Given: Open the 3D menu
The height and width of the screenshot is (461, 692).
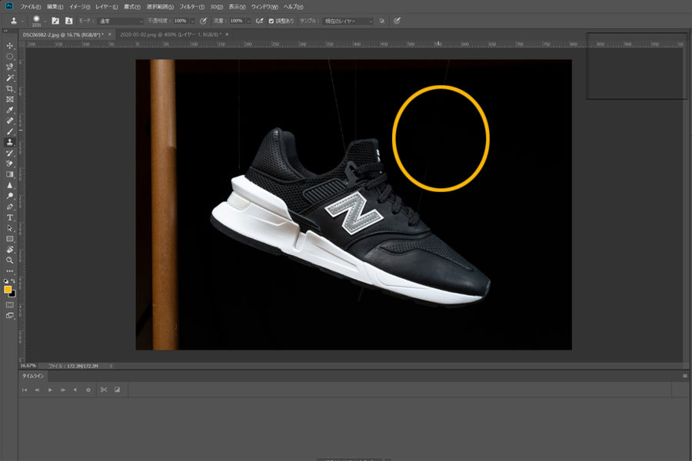Looking at the screenshot, I should click(216, 7).
